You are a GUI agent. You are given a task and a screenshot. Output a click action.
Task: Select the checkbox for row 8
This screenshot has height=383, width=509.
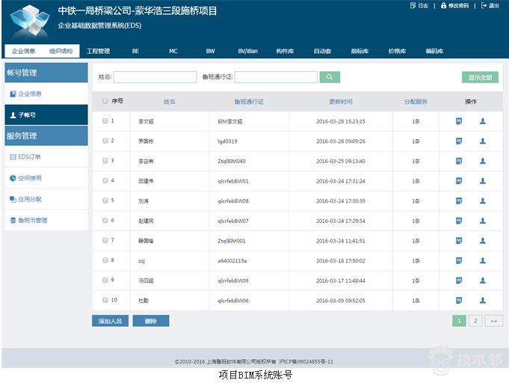tap(105, 260)
